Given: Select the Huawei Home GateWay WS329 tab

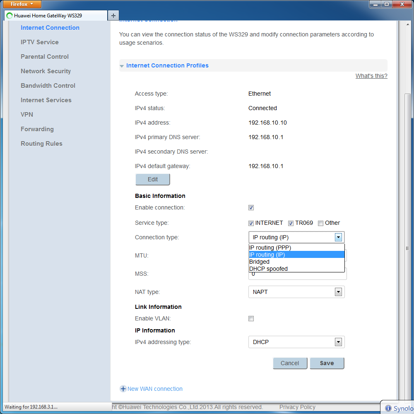Looking at the screenshot, I should [56, 16].
